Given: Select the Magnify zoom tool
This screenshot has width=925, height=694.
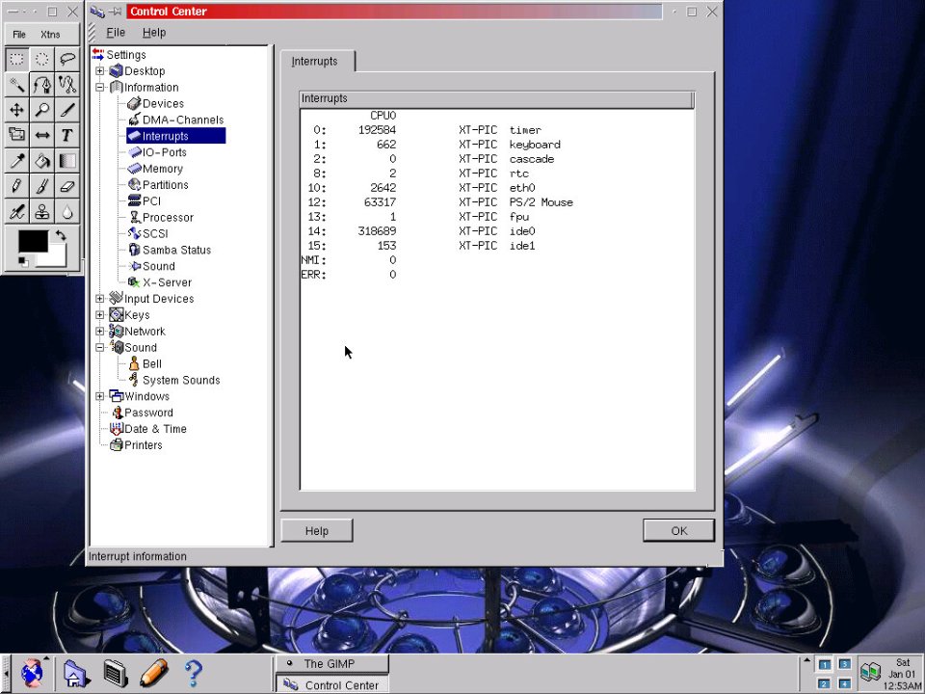Looking at the screenshot, I should pyautogui.click(x=41, y=110).
